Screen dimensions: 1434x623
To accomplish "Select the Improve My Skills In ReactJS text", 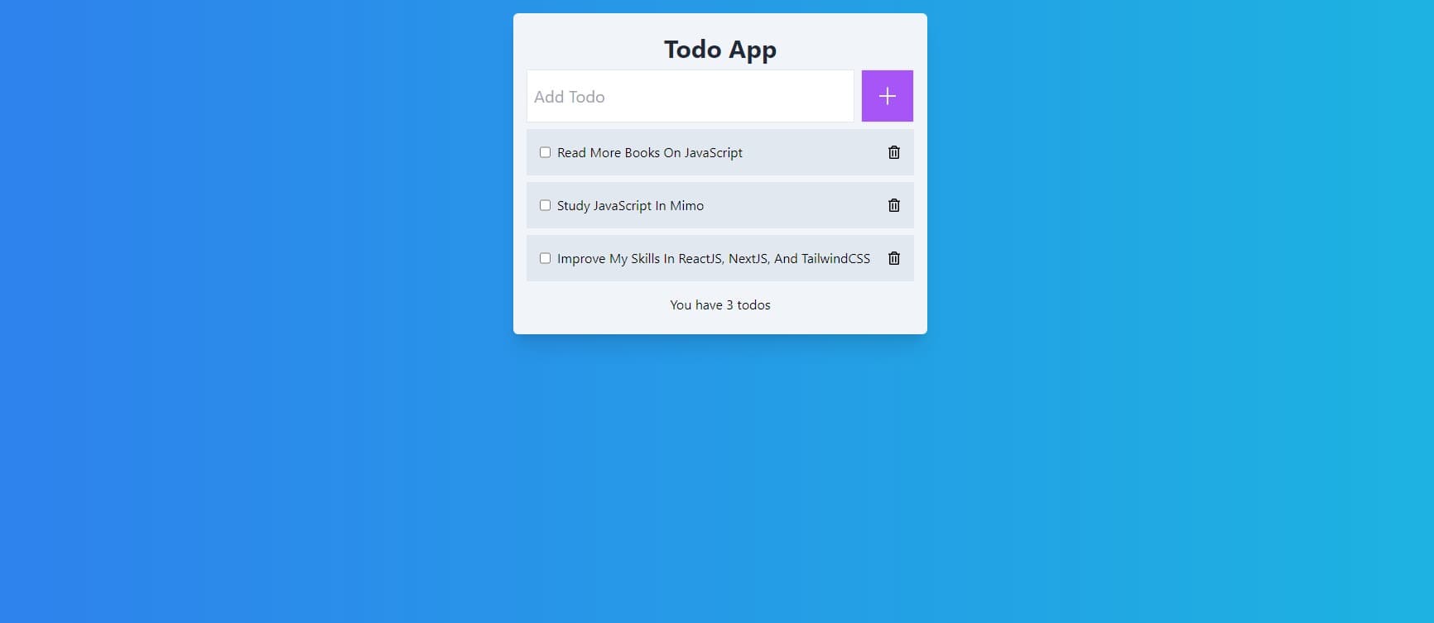I will point(714,259).
